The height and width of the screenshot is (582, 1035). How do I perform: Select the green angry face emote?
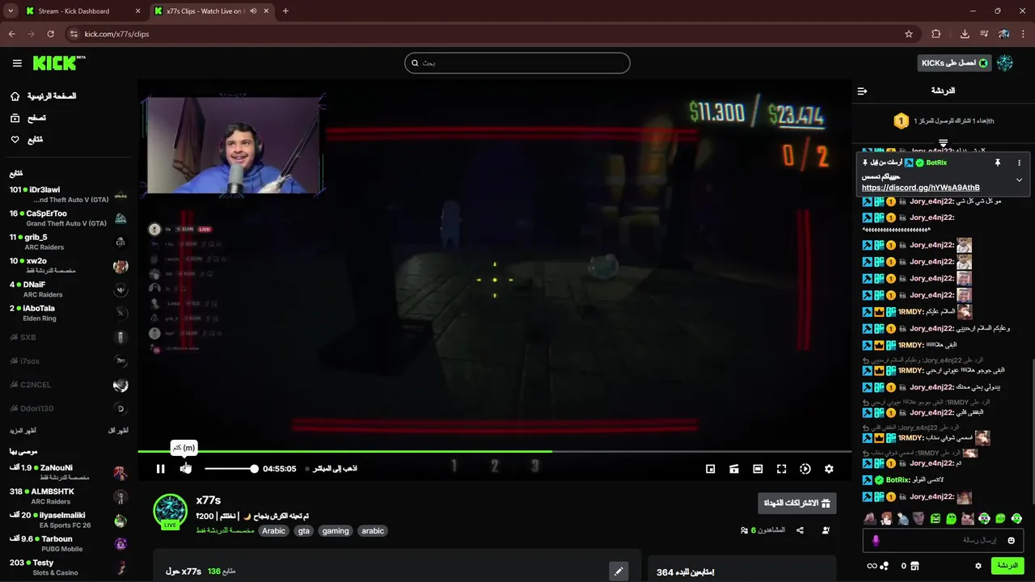[x=936, y=518]
